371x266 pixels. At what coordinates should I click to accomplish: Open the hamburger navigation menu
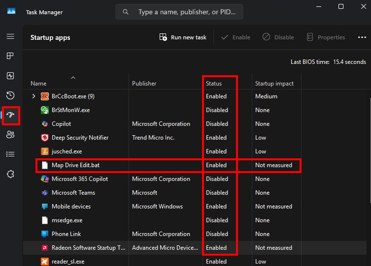click(10, 37)
